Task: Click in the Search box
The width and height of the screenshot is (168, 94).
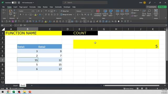Action: tap(85, 3)
